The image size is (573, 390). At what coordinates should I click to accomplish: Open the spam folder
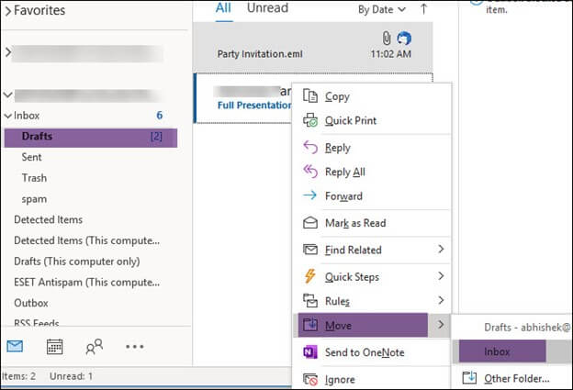[34, 199]
